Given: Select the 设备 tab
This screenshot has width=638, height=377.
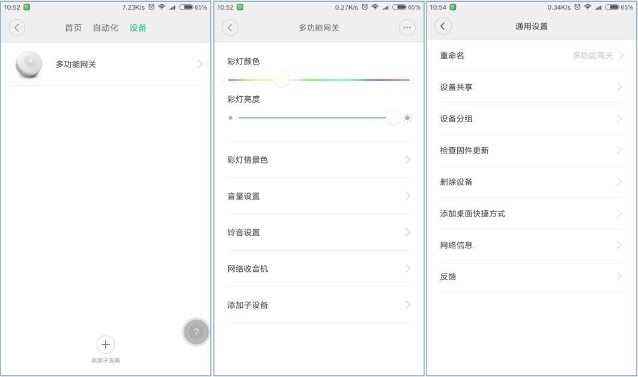Looking at the screenshot, I should click(138, 28).
